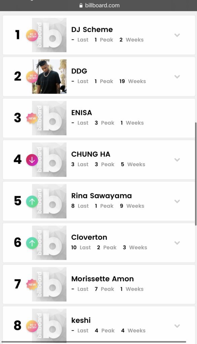
Task: Click the Re-Entry badge next to DDG
Action: 32,77
